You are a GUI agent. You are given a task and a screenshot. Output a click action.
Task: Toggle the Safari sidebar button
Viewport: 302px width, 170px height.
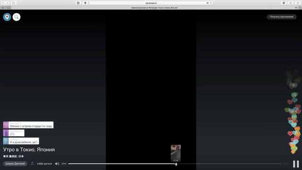pyautogui.click(x=14, y=3)
